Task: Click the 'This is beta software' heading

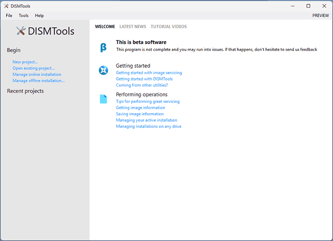Action: point(141,42)
